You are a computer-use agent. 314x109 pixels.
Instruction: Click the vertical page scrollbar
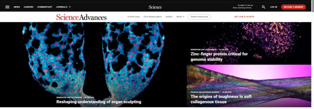312,55
